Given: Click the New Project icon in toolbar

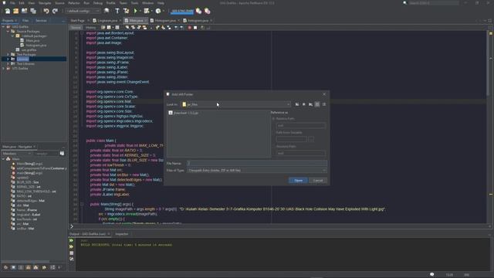Looking at the screenshot, I should 15,11.
